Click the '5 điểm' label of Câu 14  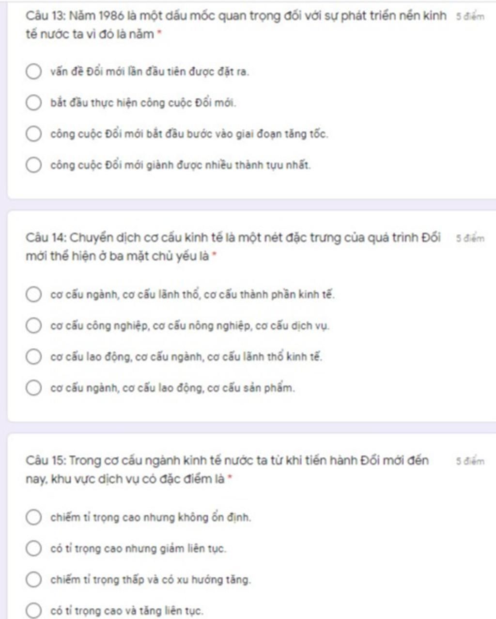(470, 238)
